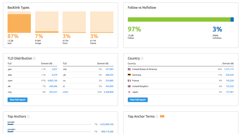Click the Germany flag icon
242x134 pixels.
click(x=129, y=75)
